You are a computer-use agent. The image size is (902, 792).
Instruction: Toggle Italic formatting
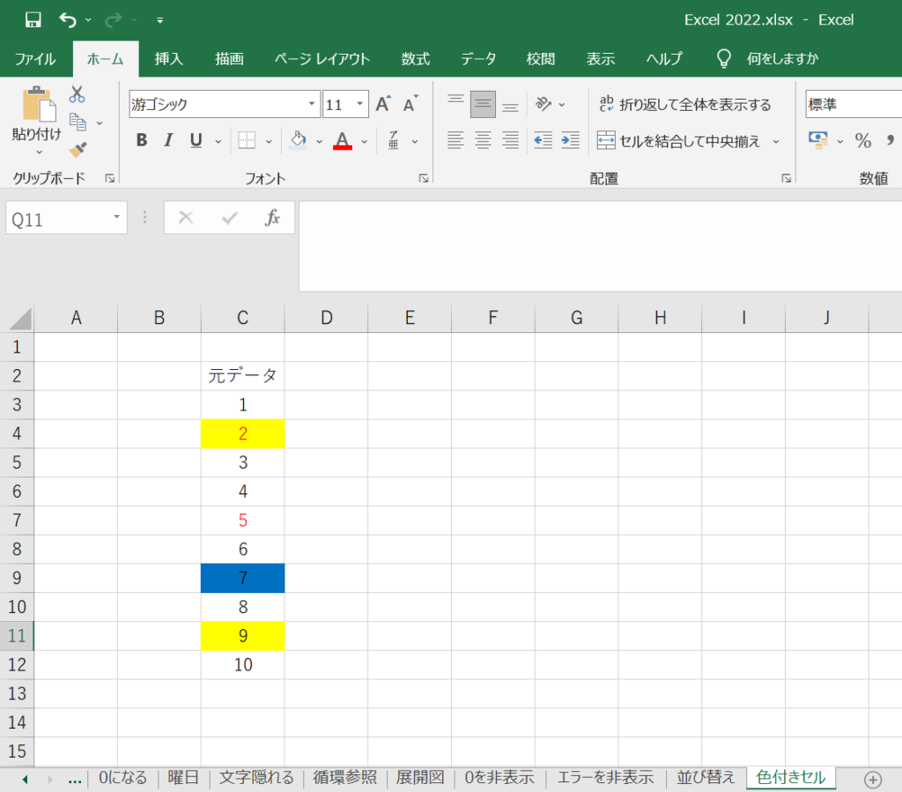click(168, 141)
